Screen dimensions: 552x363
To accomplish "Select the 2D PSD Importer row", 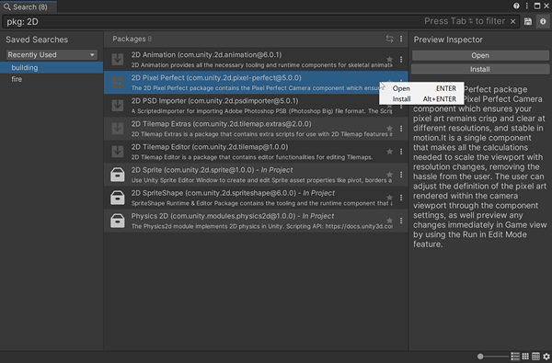I will pos(256,106).
